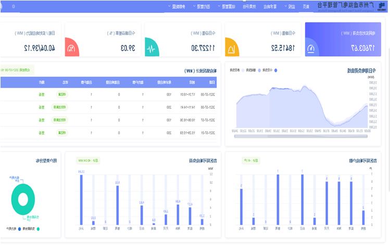Go to the 首页 tab

pyautogui.click(x=306, y=6)
